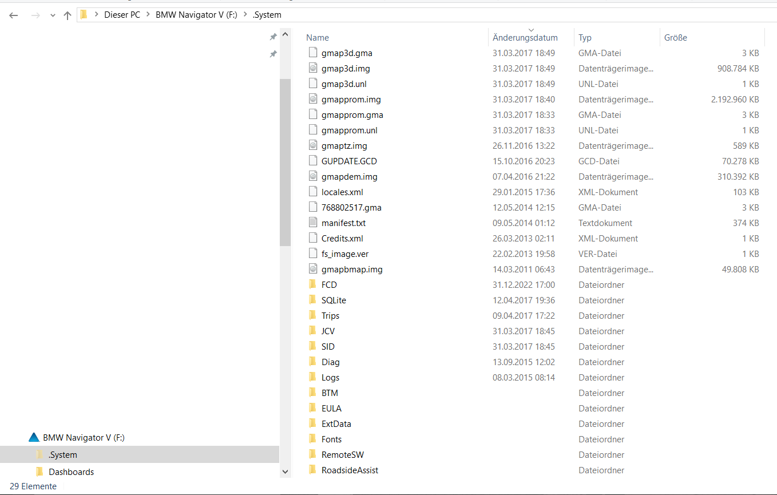Select the GUPDATE.GCD file
Viewport: 777px width, 495px height.
(349, 161)
